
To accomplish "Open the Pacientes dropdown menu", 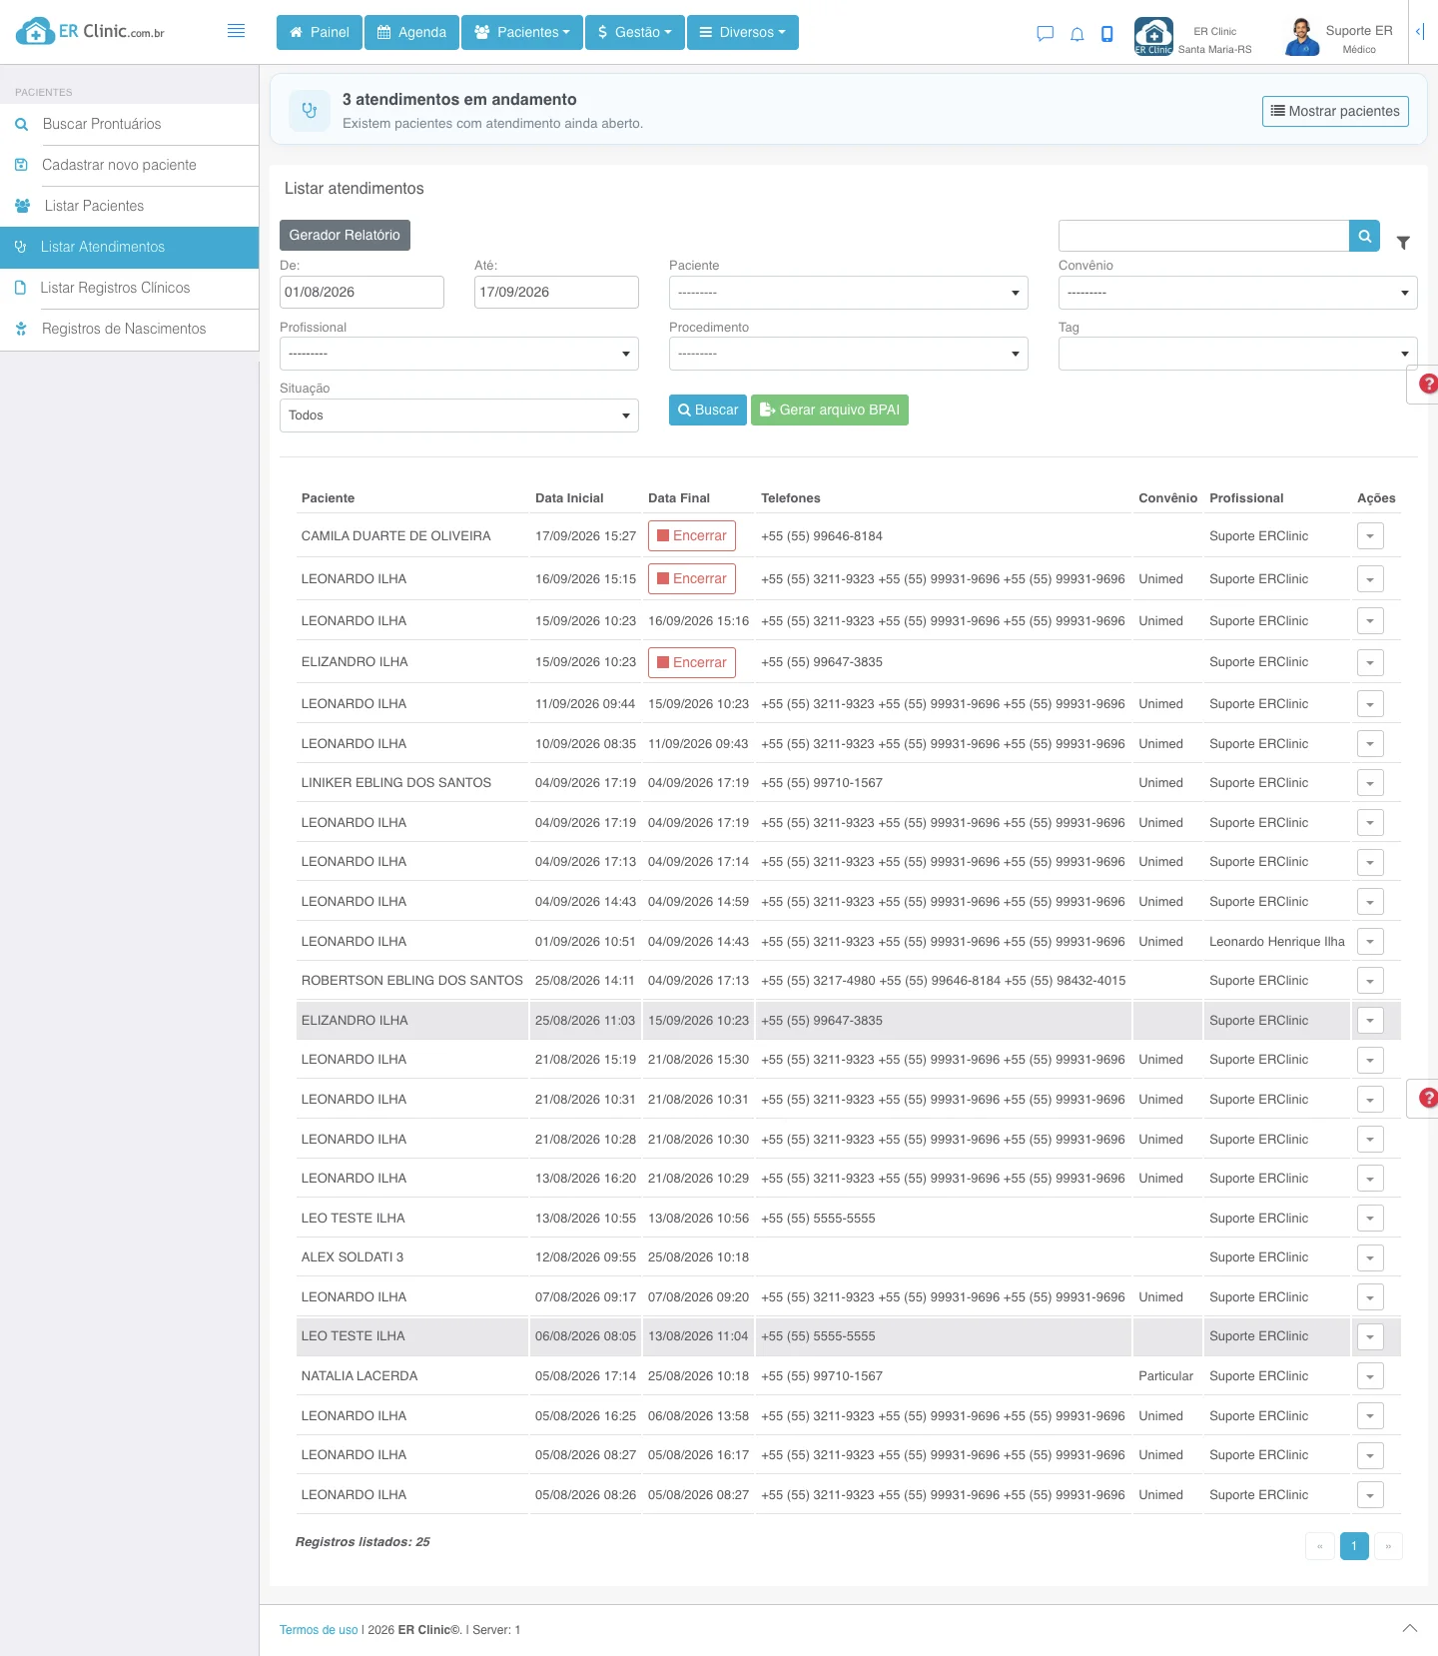I will click(x=522, y=32).
